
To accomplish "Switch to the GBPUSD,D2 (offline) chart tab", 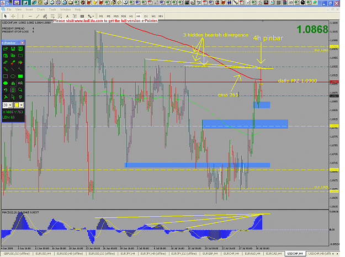I will [17, 254].
